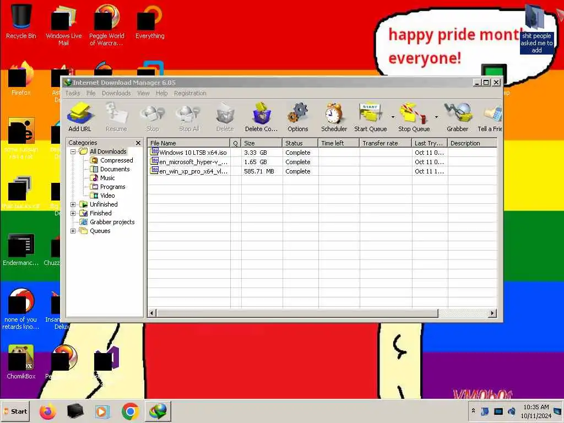Select en_microsoft_hyper-v download row
The height and width of the screenshot is (423, 564).
(x=322, y=162)
